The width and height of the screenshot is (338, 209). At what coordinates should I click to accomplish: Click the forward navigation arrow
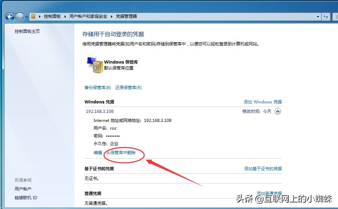click(20, 16)
